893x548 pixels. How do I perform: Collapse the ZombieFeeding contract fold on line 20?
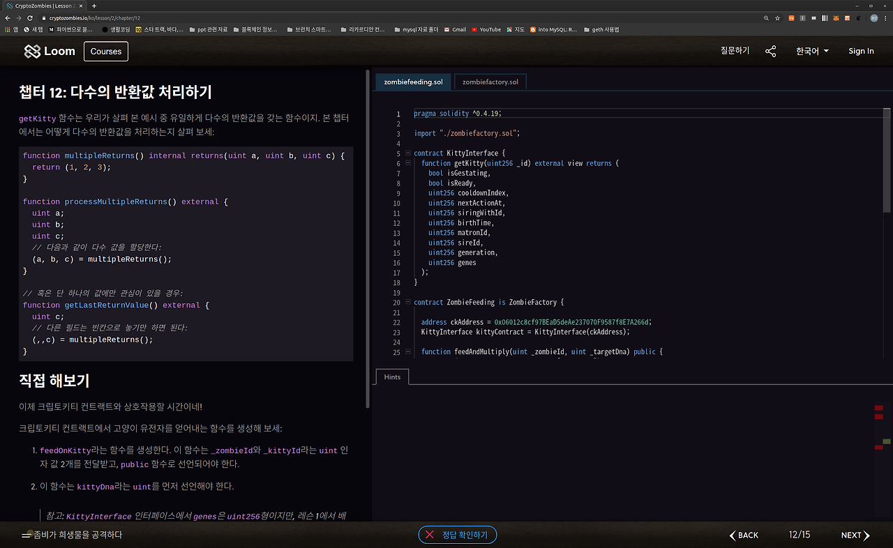(x=407, y=303)
